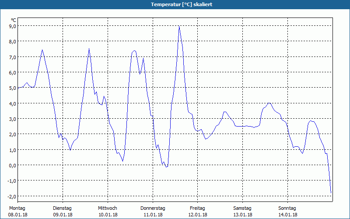Click the -2,0 axis value
The height and width of the screenshot is (219, 350).
click(x=12, y=196)
